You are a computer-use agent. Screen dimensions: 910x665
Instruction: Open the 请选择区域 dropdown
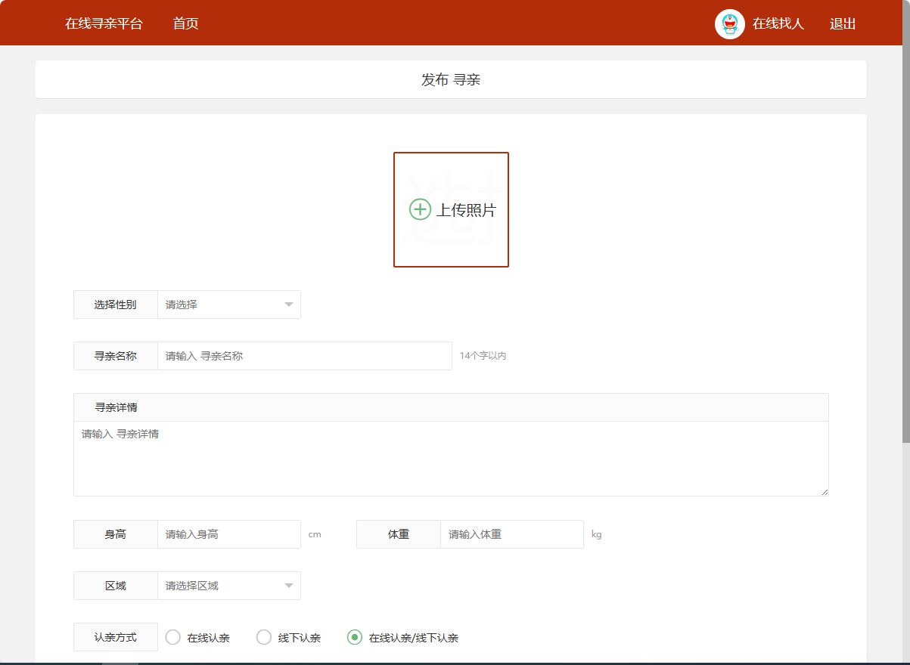click(227, 585)
